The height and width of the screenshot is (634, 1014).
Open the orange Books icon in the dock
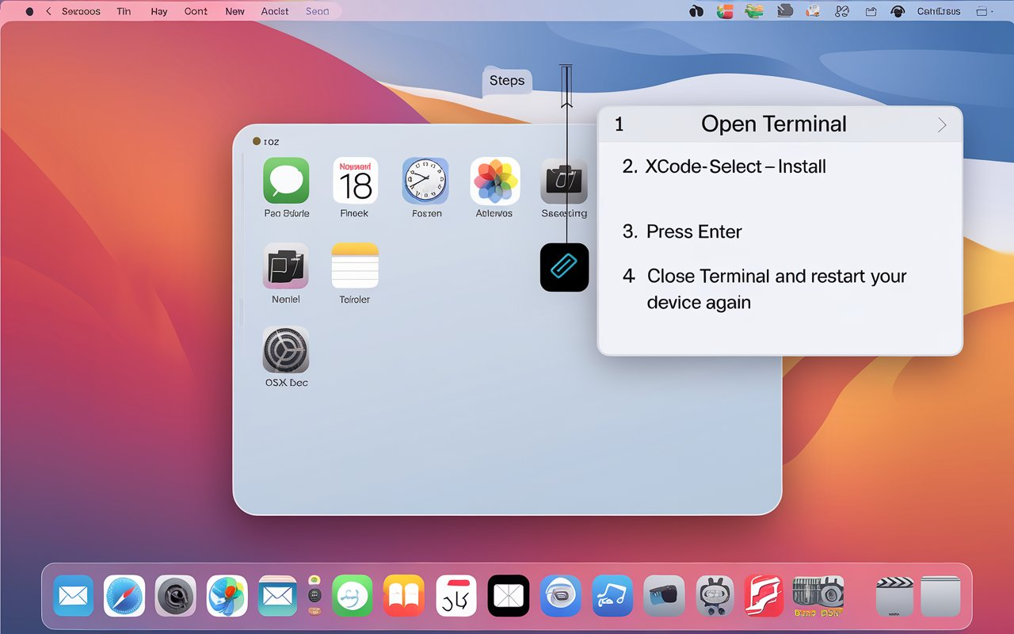click(404, 596)
